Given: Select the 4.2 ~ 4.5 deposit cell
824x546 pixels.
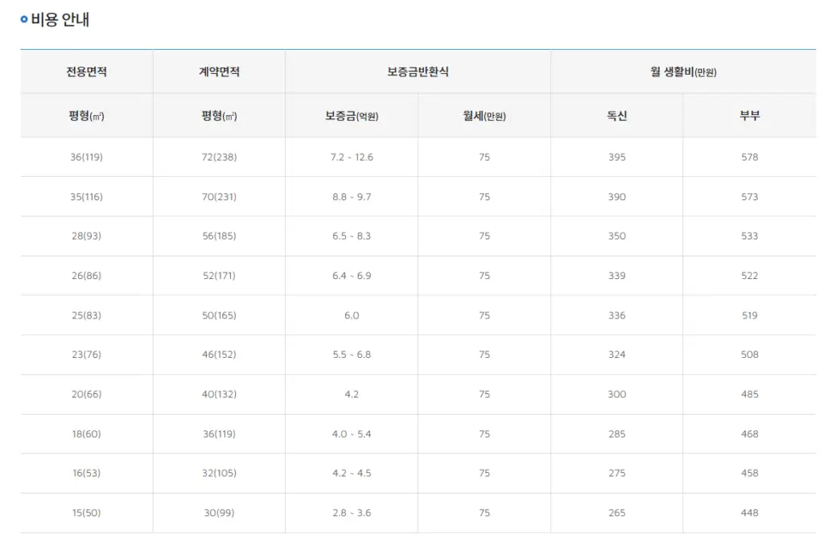Looking at the screenshot, I should click(x=352, y=474).
